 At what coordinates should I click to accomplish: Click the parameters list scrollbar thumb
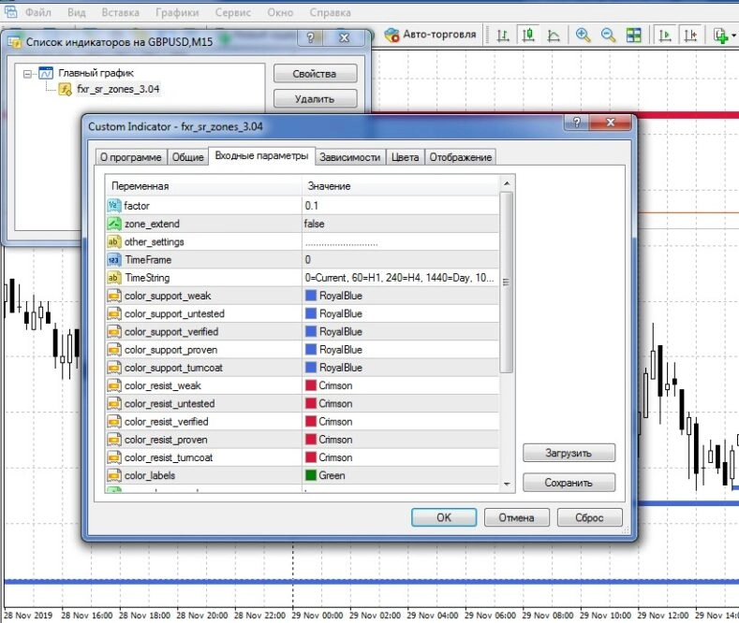tap(507, 283)
